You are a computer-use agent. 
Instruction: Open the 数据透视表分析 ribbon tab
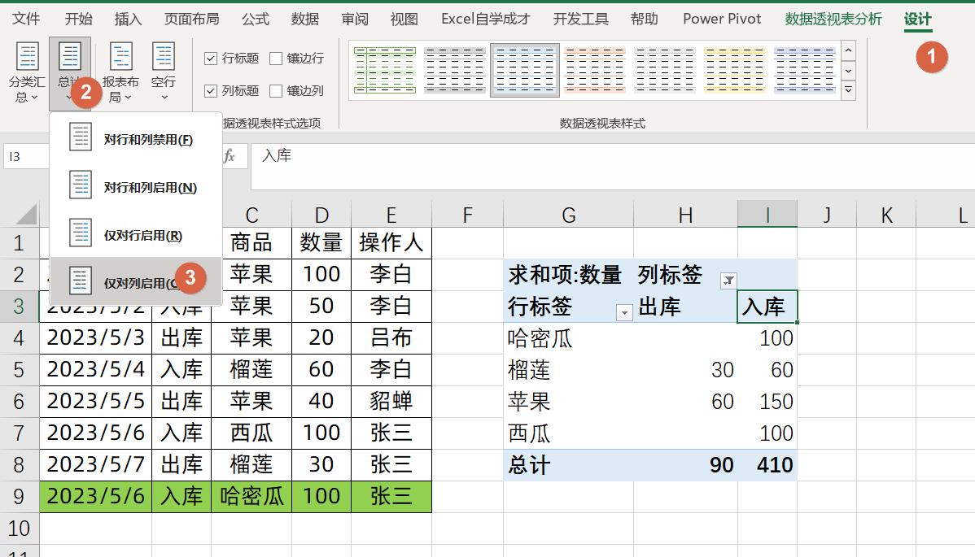(x=832, y=19)
